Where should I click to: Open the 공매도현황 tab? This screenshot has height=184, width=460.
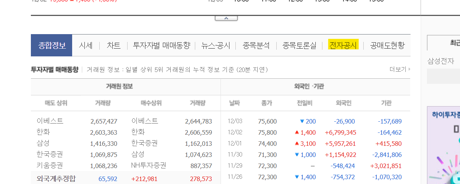pyautogui.click(x=387, y=45)
